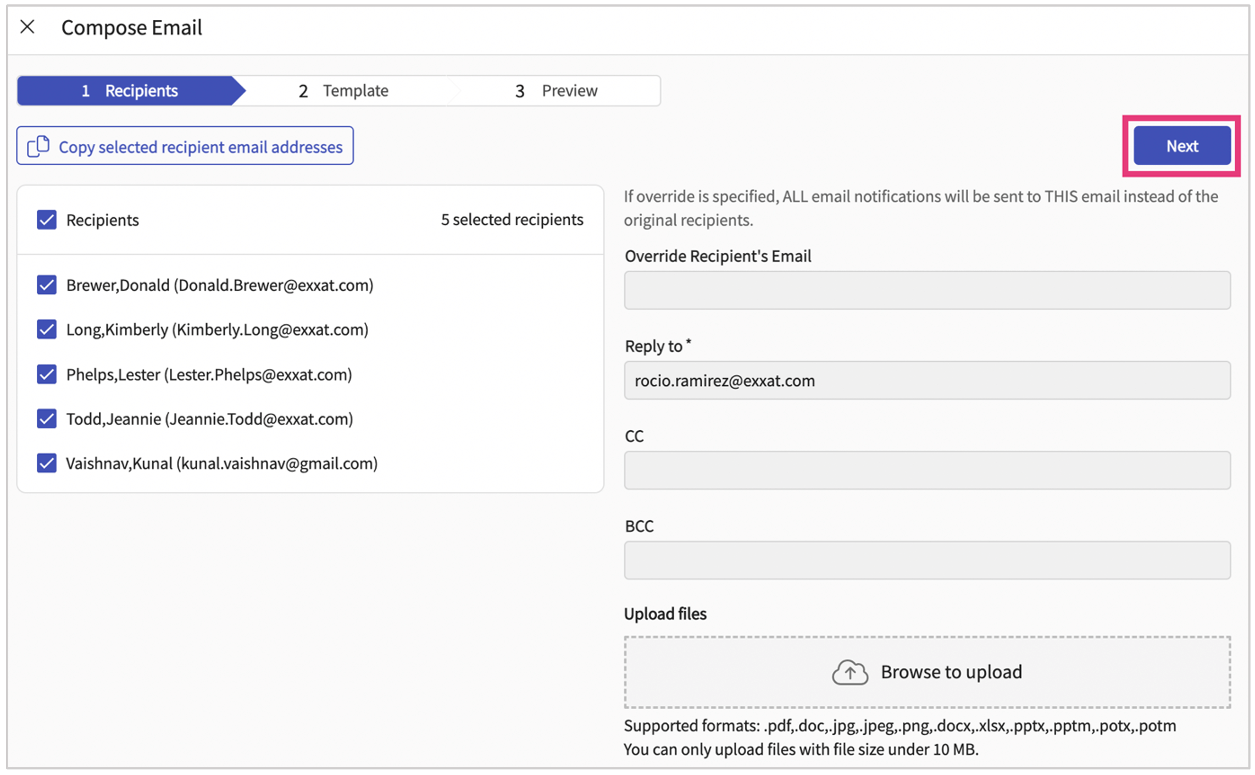Click the cloud upload icon
This screenshot has height=775, width=1255.
point(849,672)
